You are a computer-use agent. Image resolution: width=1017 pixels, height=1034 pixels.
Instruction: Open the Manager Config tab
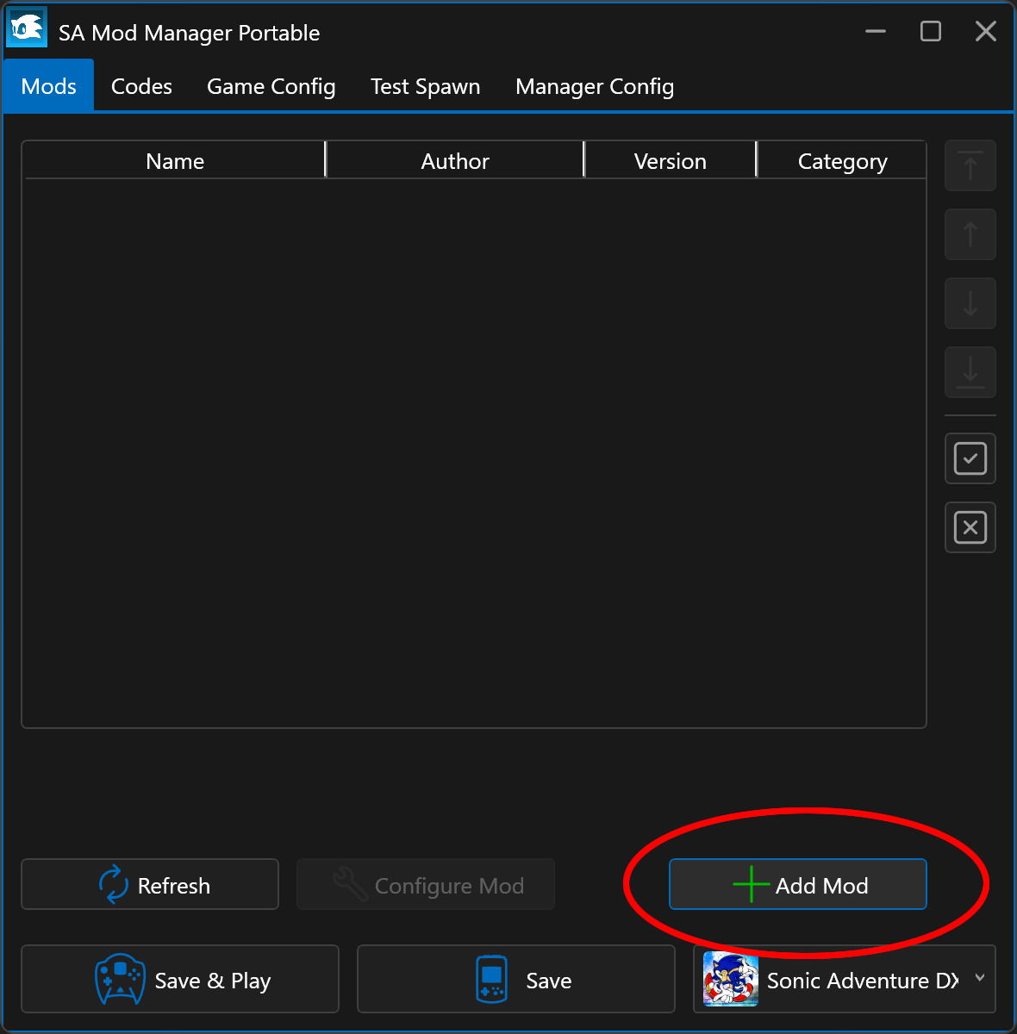coord(594,87)
